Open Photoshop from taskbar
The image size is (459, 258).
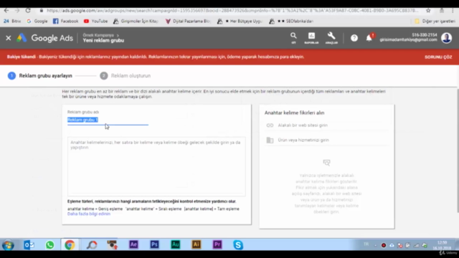tap(154, 244)
